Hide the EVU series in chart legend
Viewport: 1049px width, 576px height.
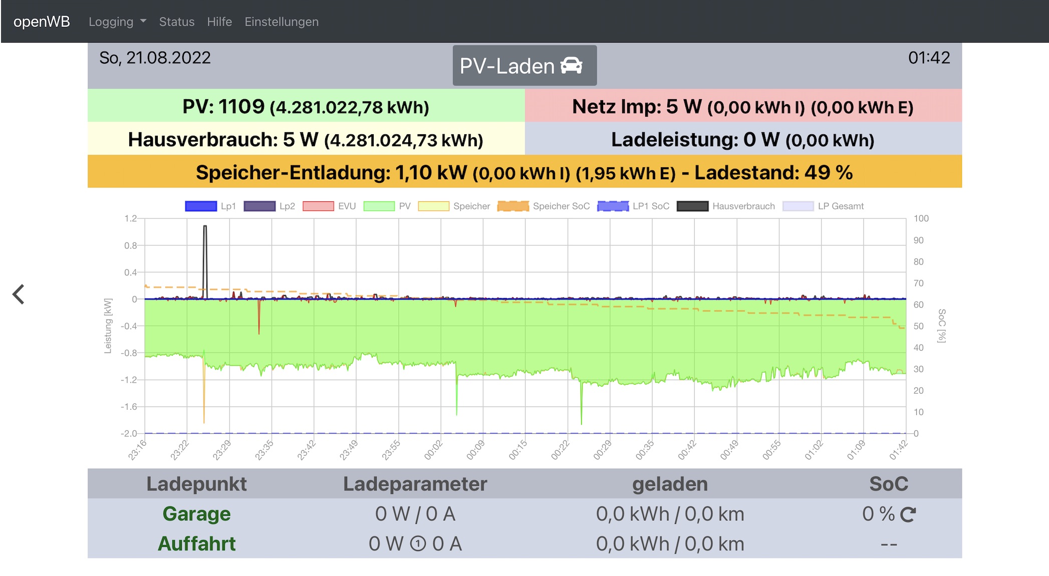[318, 206]
